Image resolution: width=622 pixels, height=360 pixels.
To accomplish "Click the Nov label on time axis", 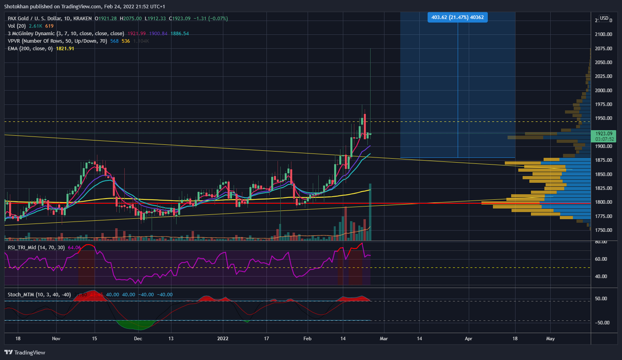I will [56, 339].
